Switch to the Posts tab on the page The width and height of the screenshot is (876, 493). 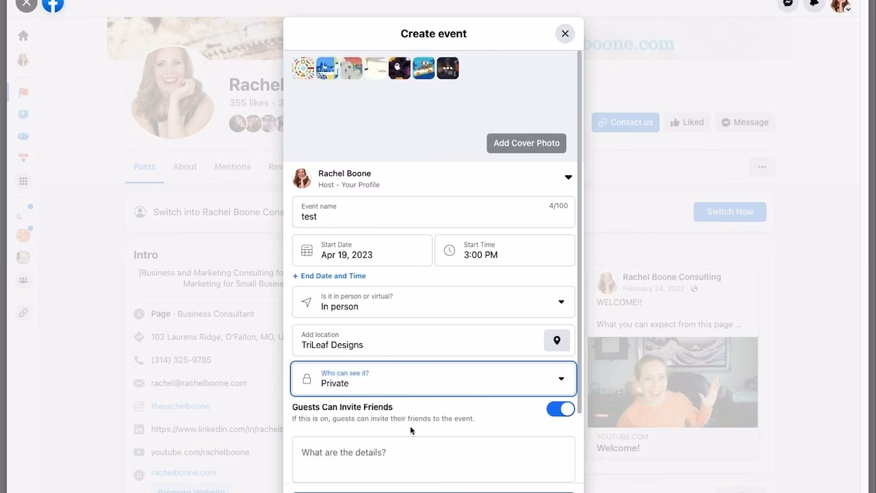tap(144, 166)
